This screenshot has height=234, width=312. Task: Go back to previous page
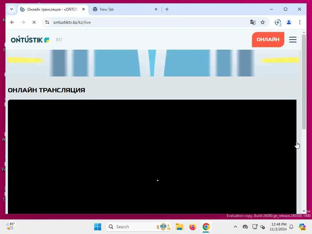[x=12, y=22]
